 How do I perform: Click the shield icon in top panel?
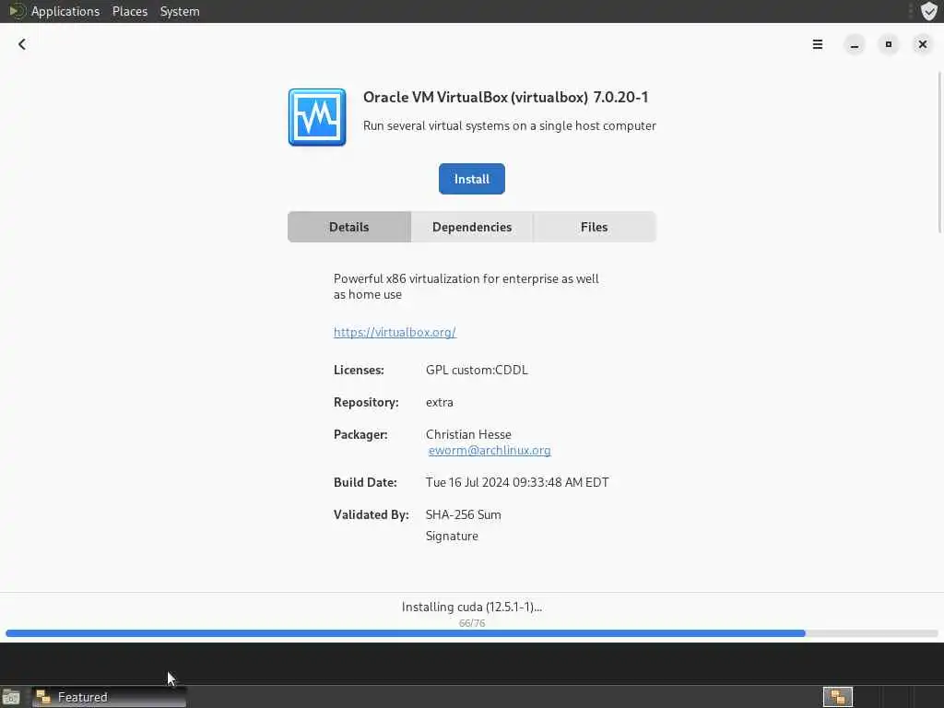coord(928,11)
